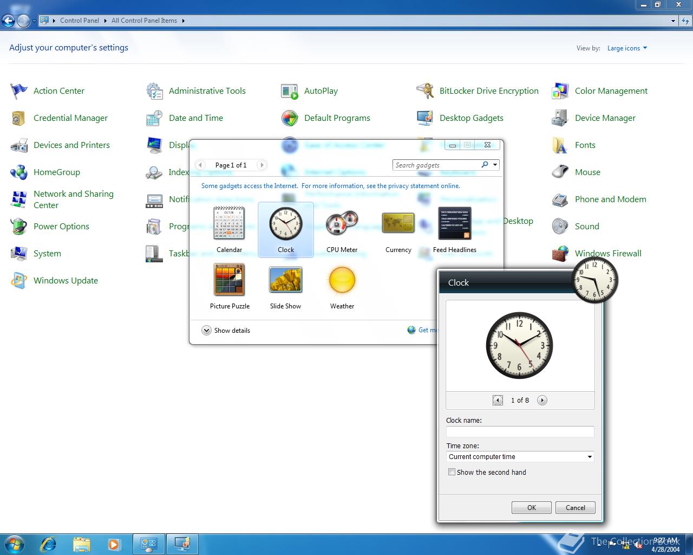Expand All Control Panel Items breadcrumb arrow

[183, 21]
